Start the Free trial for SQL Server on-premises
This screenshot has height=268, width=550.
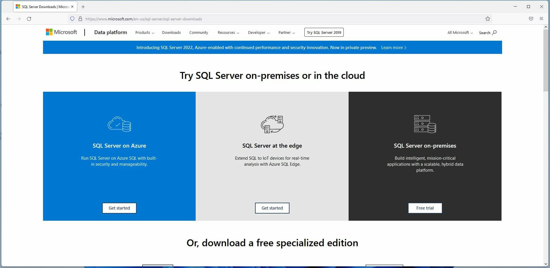425,208
